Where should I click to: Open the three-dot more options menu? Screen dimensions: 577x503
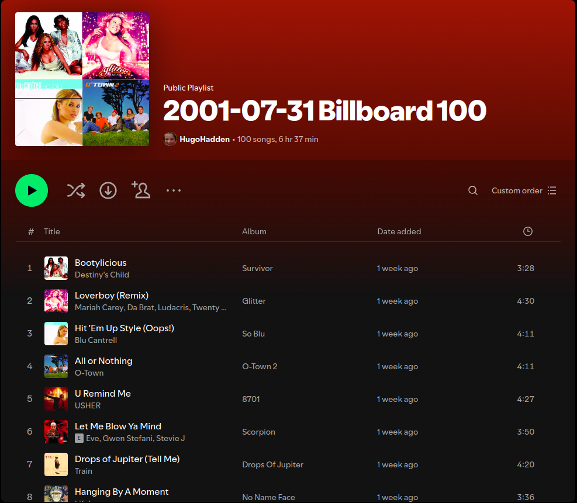point(174,190)
